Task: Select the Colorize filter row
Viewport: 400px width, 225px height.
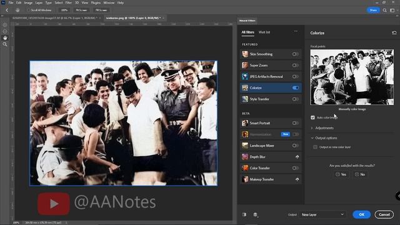Action: point(271,87)
